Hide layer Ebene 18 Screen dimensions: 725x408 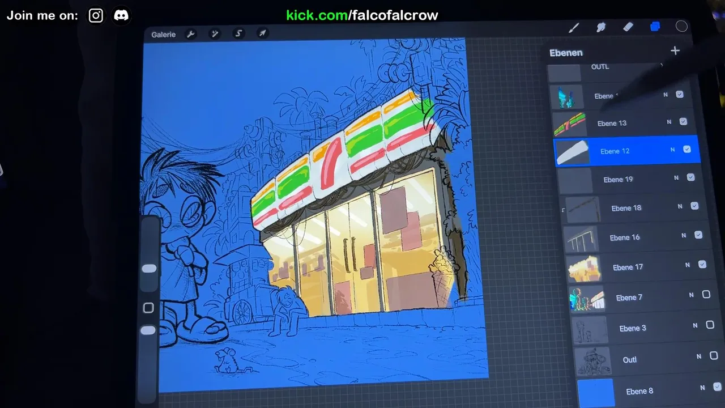(694, 206)
